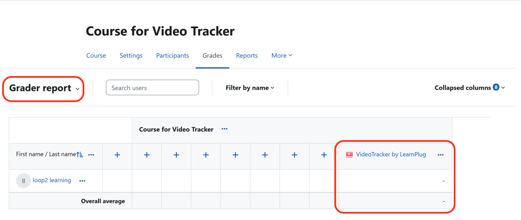Click the Overall average label
The image size is (521, 220).
(103, 201)
